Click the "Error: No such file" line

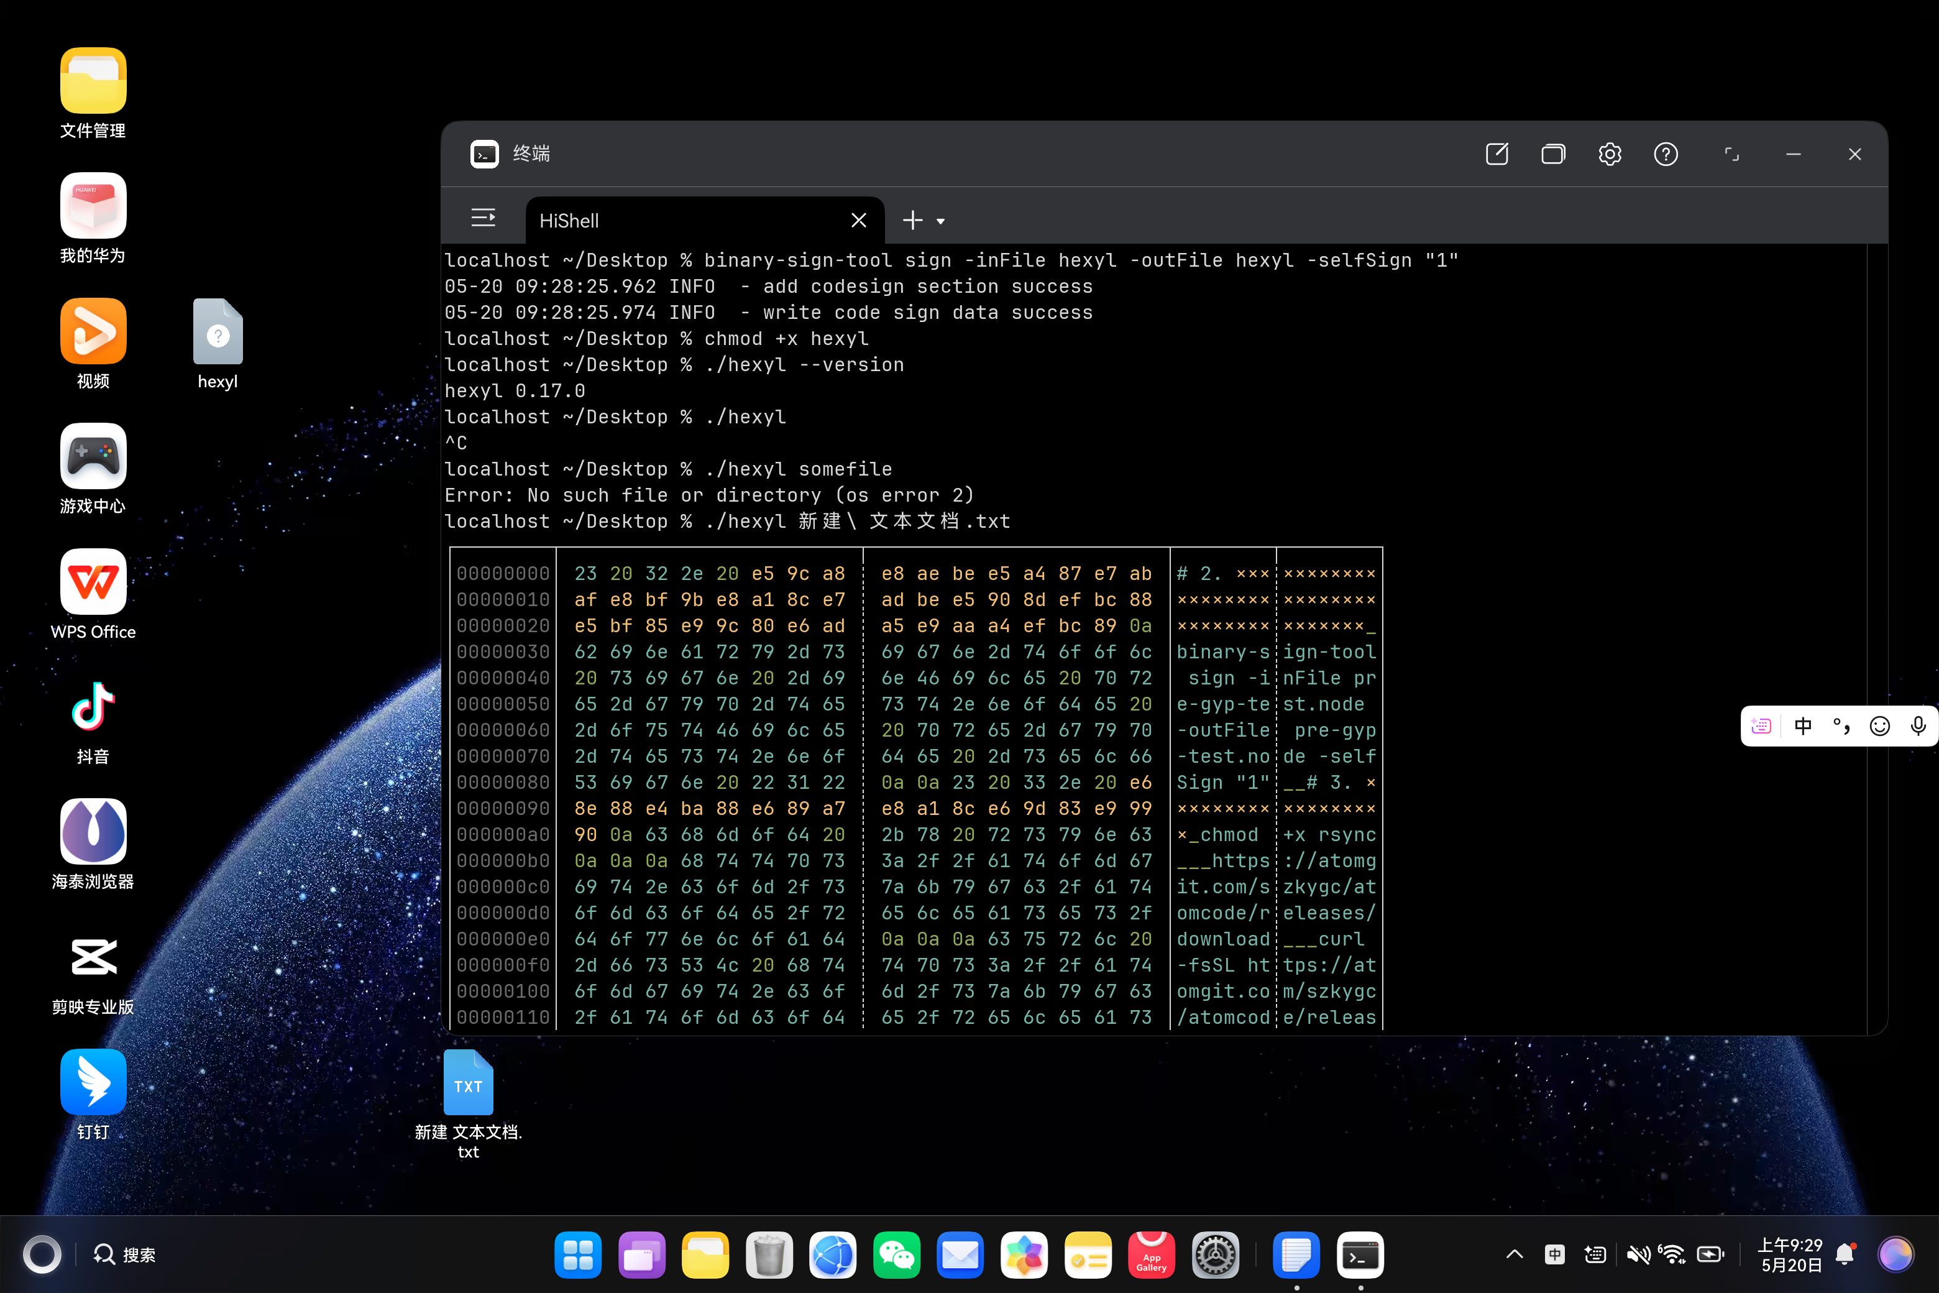(709, 495)
